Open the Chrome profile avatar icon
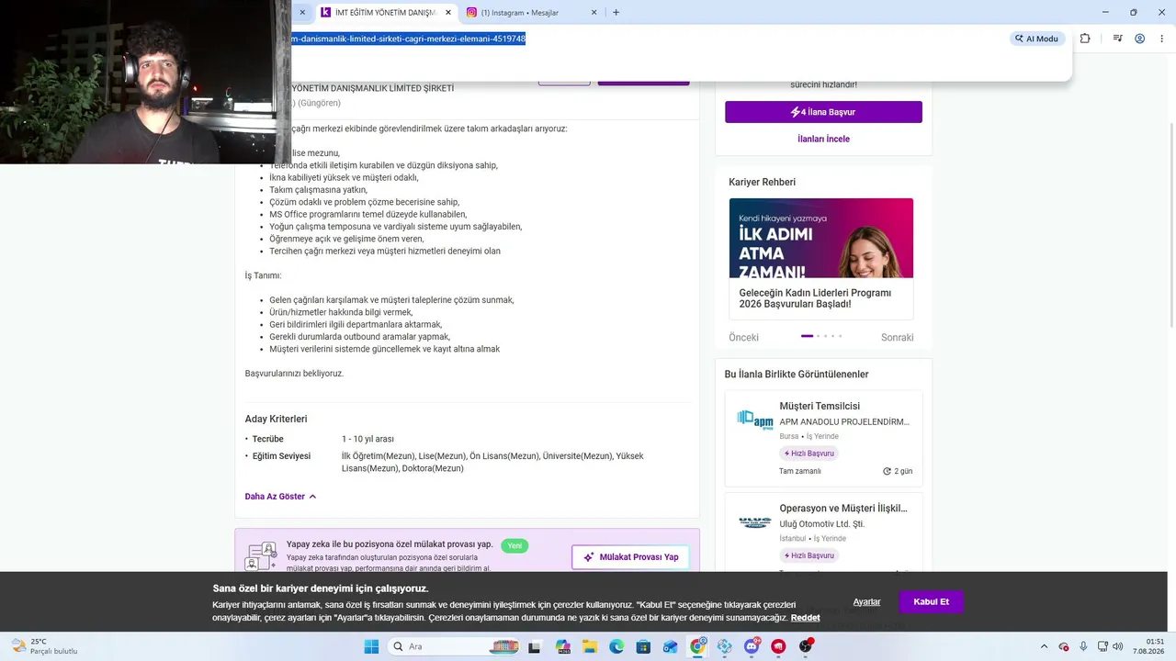This screenshot has width=1176, height=661. pos(1139,39)
